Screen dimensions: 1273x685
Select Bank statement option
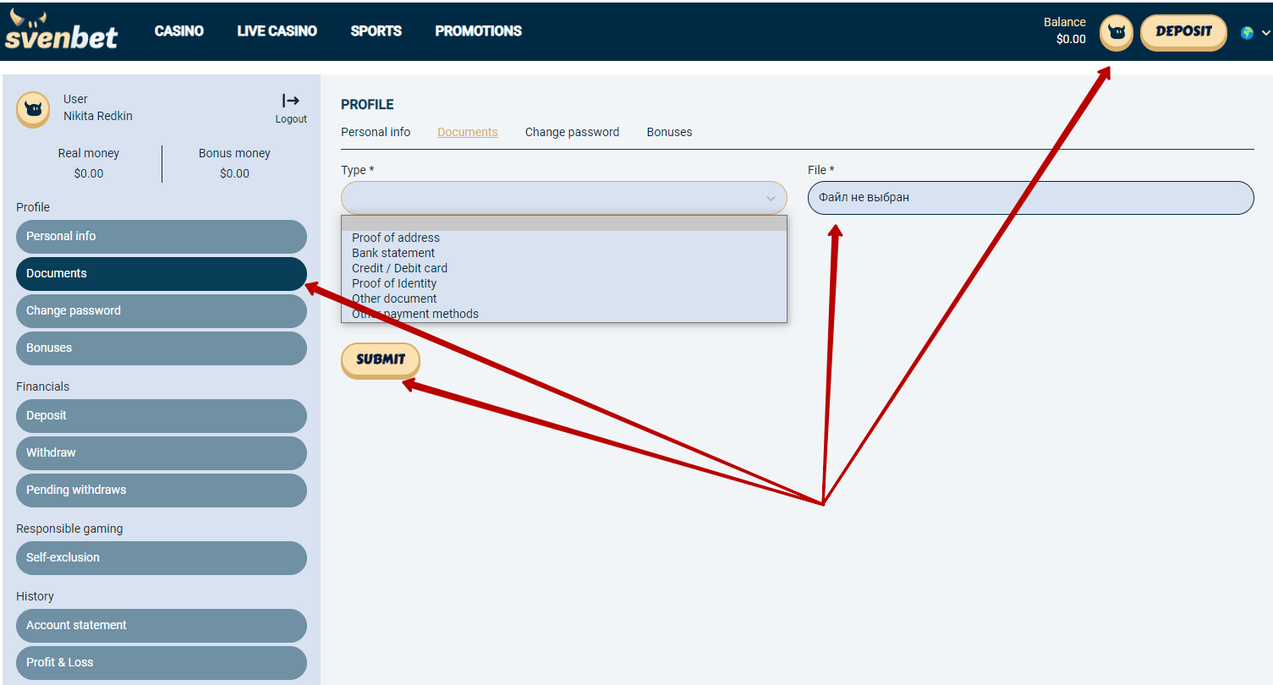point(392,253)
